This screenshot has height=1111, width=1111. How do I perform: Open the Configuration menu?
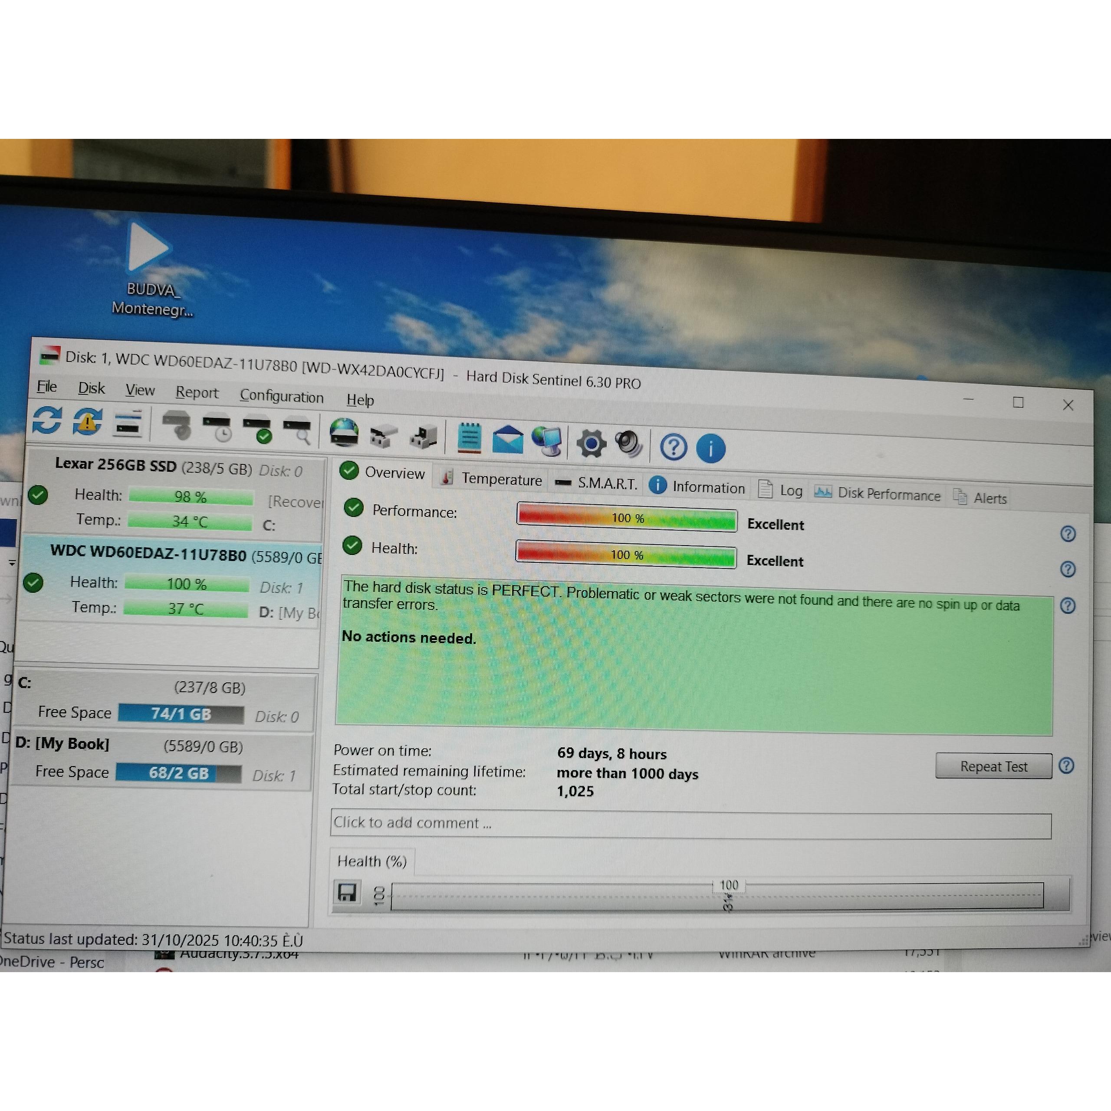[x=281, y=396]
